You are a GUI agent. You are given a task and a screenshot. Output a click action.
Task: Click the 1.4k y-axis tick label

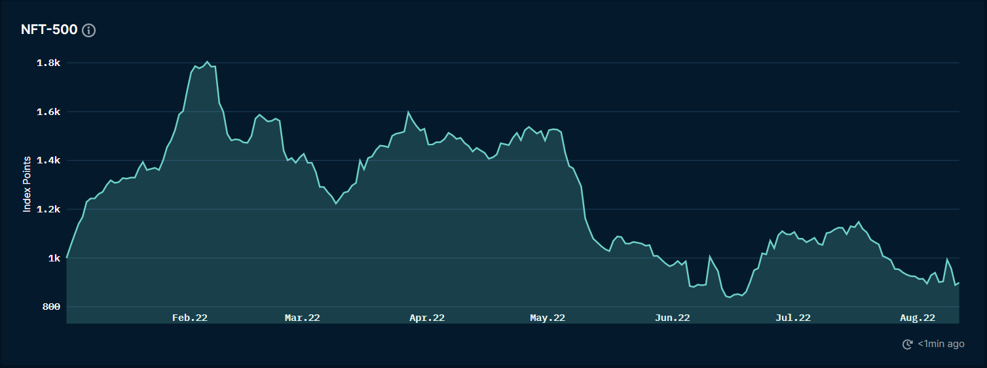pos(49,161)
